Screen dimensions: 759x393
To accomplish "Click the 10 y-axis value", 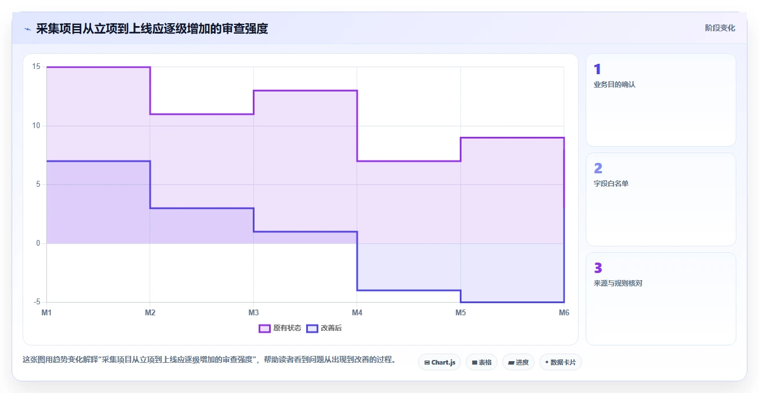I will click(36, 126).
